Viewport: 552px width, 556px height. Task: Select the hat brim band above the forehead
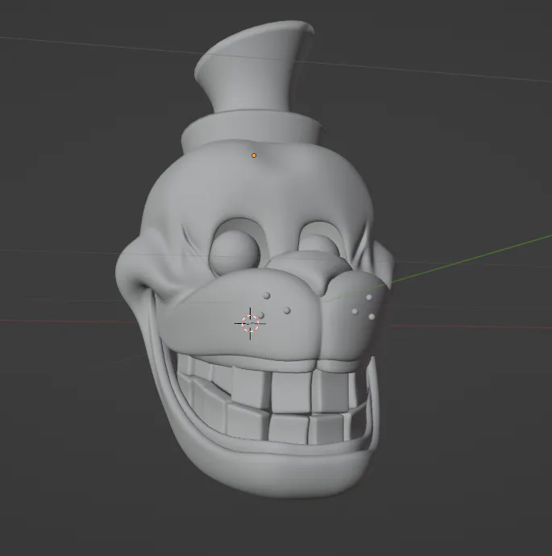[251, 130]
